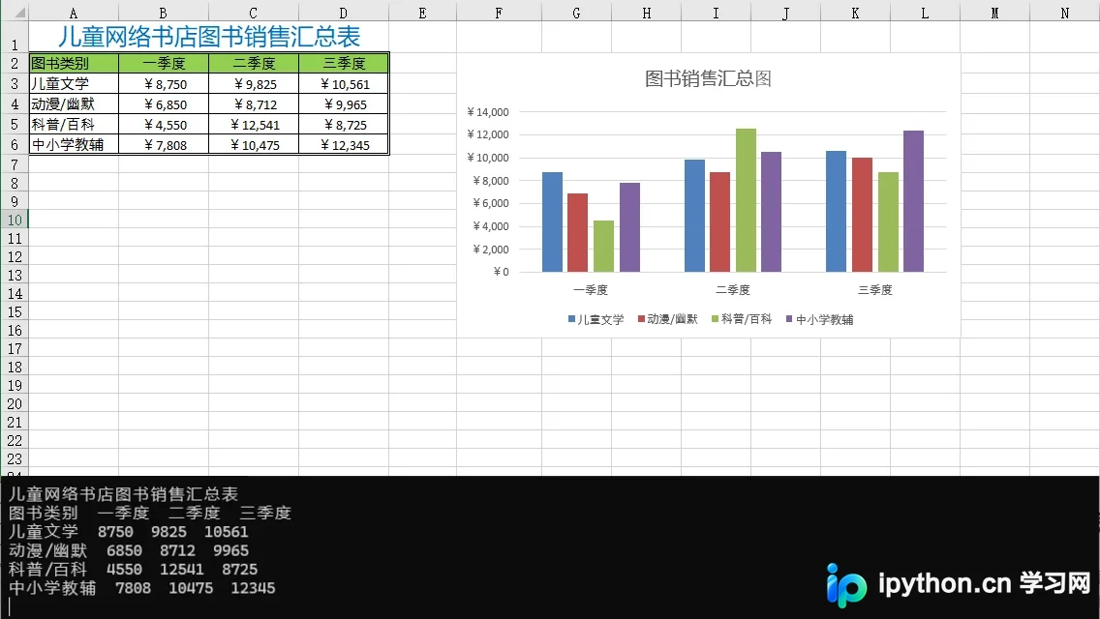Select cell 中小学教辅 in column A
This screenshot has height=619, width=1100.
pyautogui.click(x=74, y=144)
